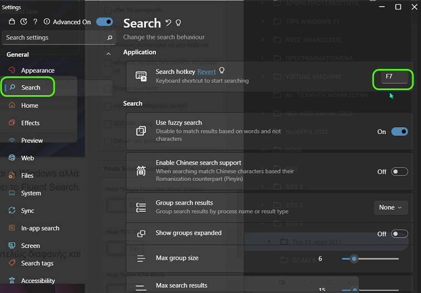Turn off the Use fuzzy search switch
Viewport: 421px width, 293px height.
pyautogui.click(x=399, y=132)
